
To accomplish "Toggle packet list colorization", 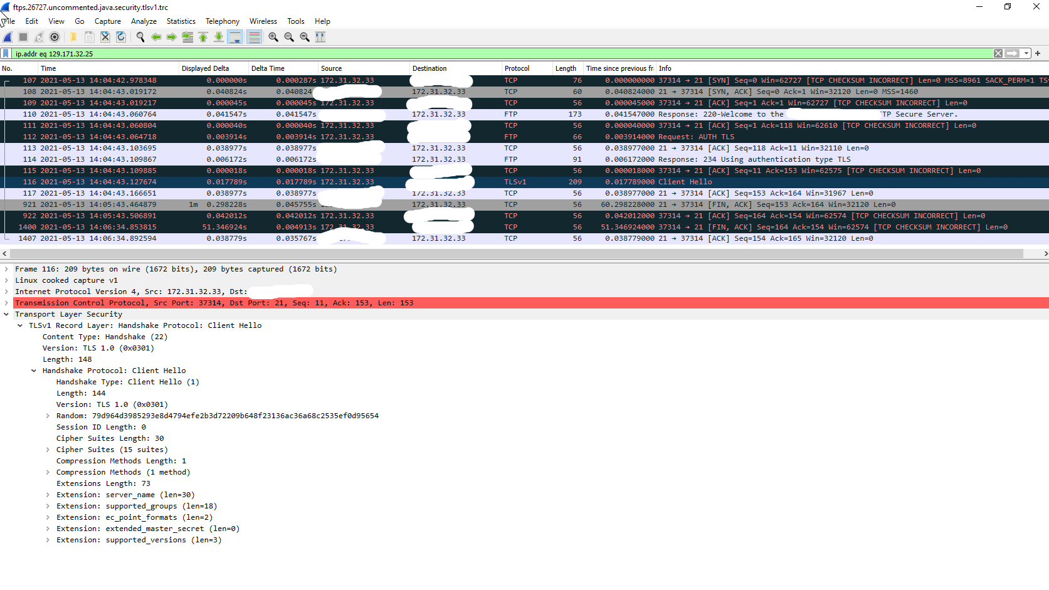I will 253,37.
